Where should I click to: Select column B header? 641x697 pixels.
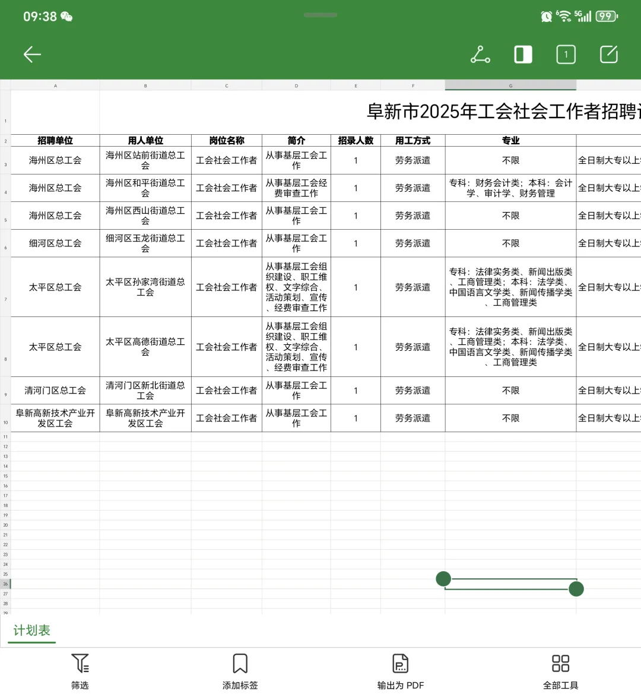click(145, 85)
